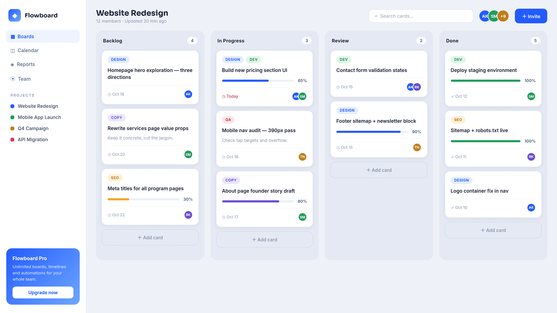Screen dimensions: 557x313
Task: Add a card to Backlog column
Action: click(x=150, y=238)
